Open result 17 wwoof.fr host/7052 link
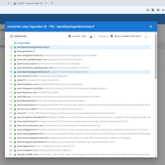Screen dimensions: 165x165 click(x=66, y=113)
